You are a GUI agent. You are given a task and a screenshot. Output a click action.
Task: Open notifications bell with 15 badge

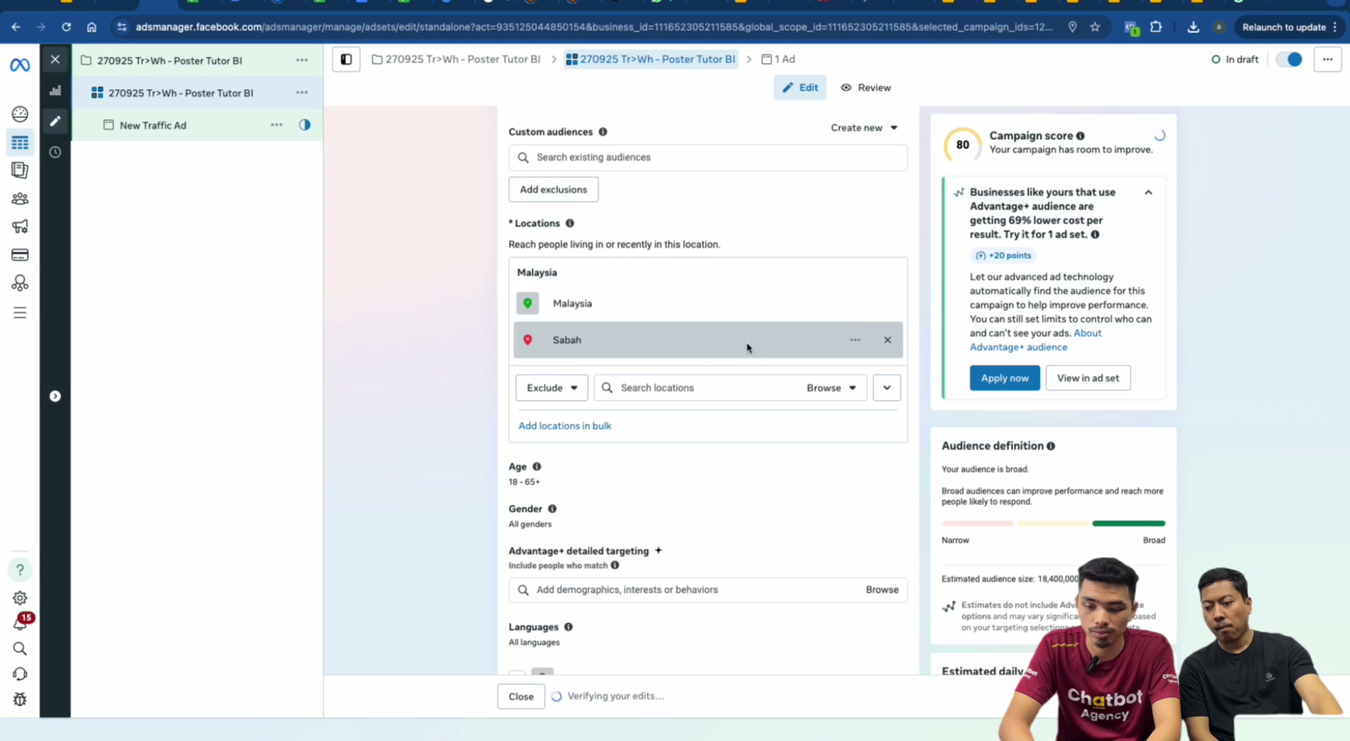pyautogui.click(x=21, y=623)
